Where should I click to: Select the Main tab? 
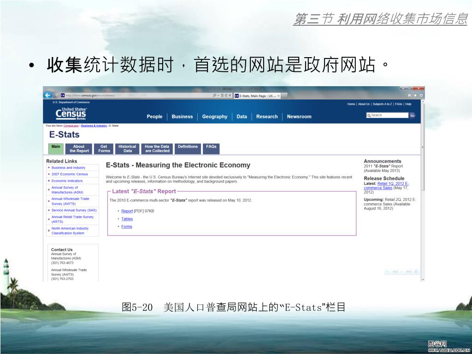56,149
